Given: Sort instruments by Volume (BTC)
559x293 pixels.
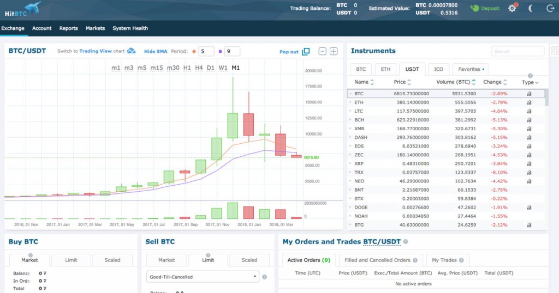Looking at the screenshot, I should (x=456, y=82).
